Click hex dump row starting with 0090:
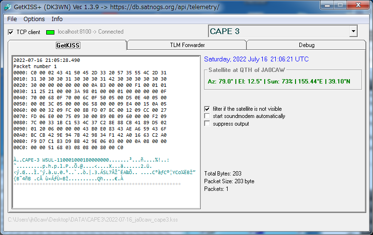This screenshot has width=373, height=235. (90, 129)
